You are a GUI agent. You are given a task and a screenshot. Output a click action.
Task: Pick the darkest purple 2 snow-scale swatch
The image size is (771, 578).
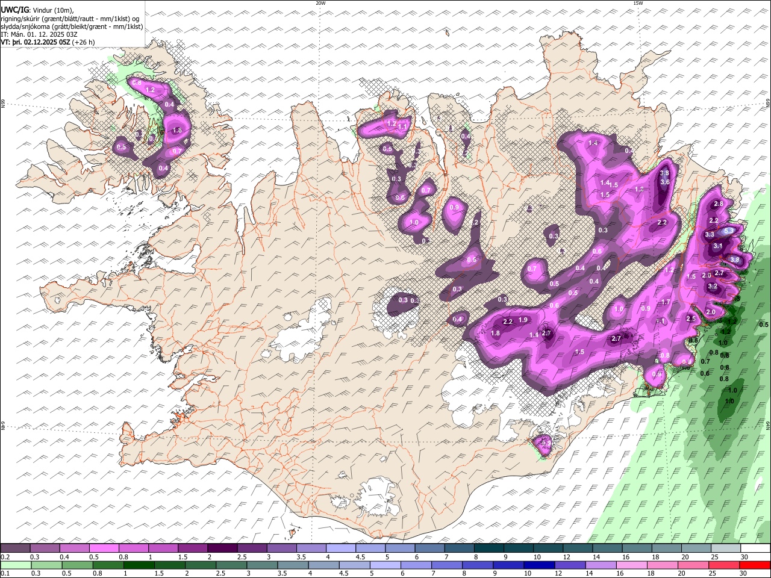click(222, 548)
